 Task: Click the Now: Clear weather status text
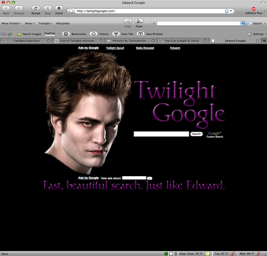pos(191,254)
